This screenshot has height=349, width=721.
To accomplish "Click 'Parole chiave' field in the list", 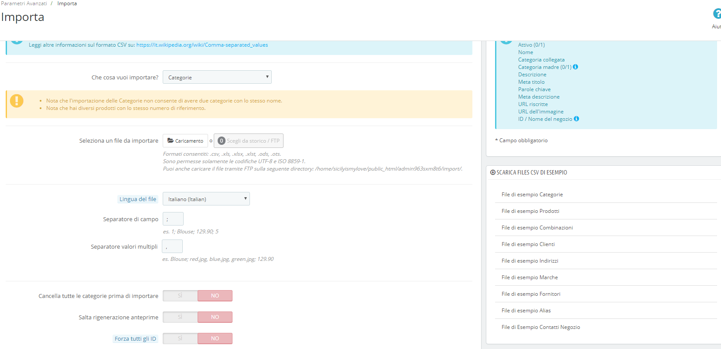I will [534, 89].
